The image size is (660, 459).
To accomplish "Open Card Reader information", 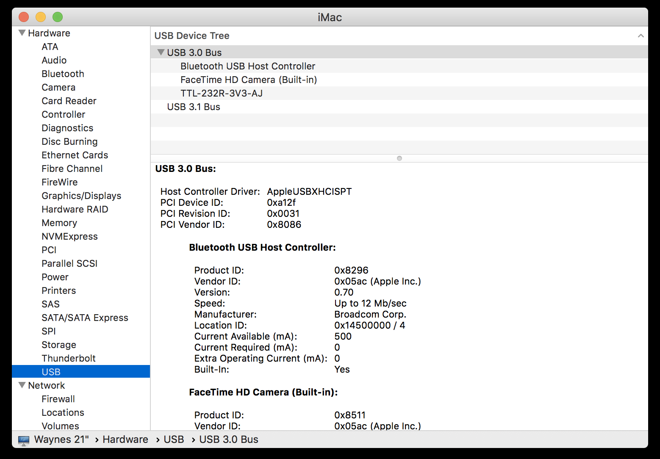I will click(x=69, y=101).
